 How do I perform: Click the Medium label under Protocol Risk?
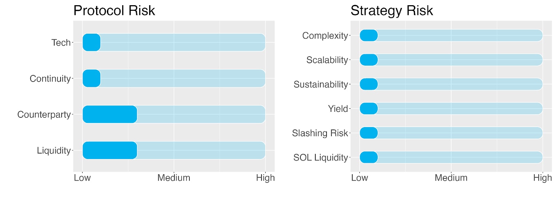click(174, 178)
